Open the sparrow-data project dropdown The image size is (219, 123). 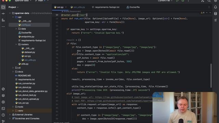23,1
